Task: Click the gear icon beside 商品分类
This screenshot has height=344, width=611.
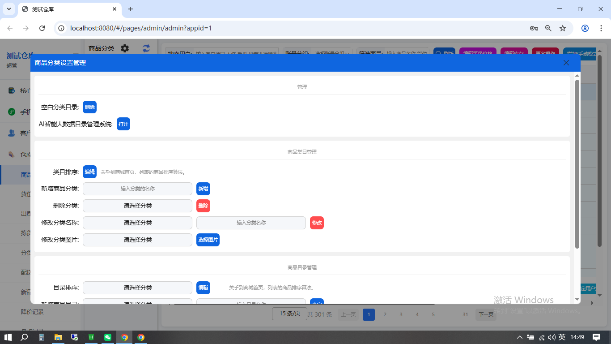Action: [125, 48]
